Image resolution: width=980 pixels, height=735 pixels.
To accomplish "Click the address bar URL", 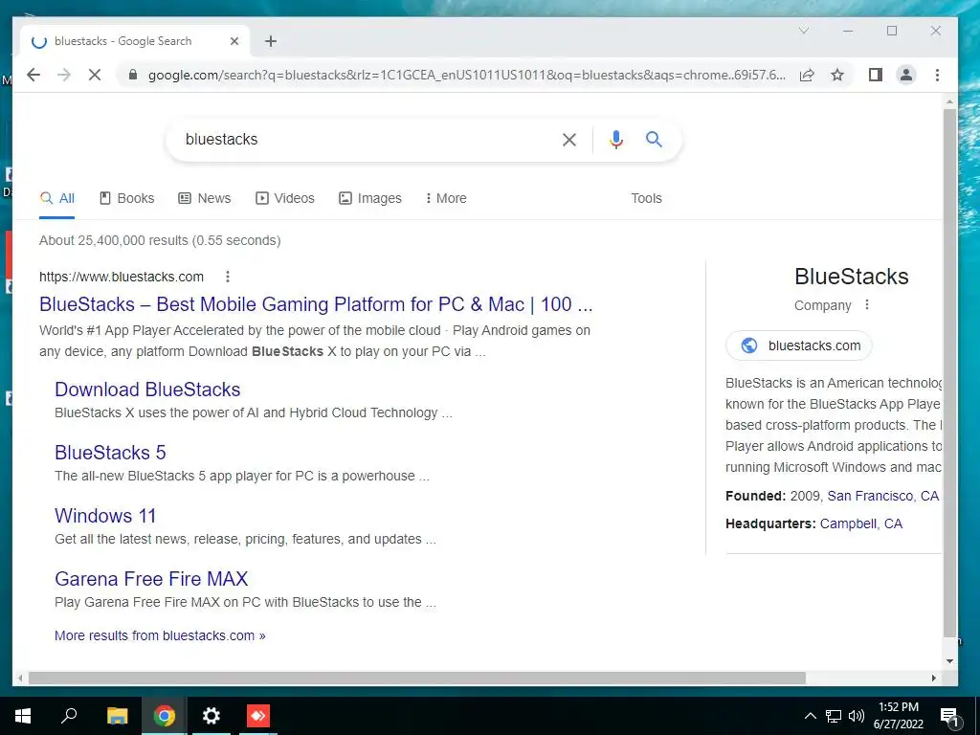I will pyautogui.click(x=466, y=75).
